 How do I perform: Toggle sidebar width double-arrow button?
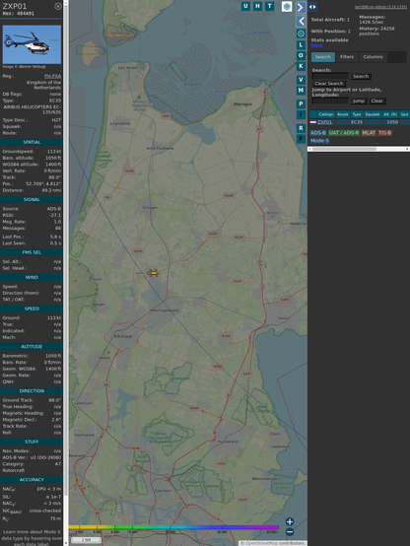[312, 7]
